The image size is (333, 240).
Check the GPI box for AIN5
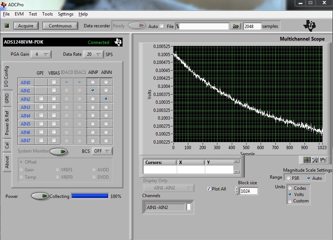[x=41, y=124]
